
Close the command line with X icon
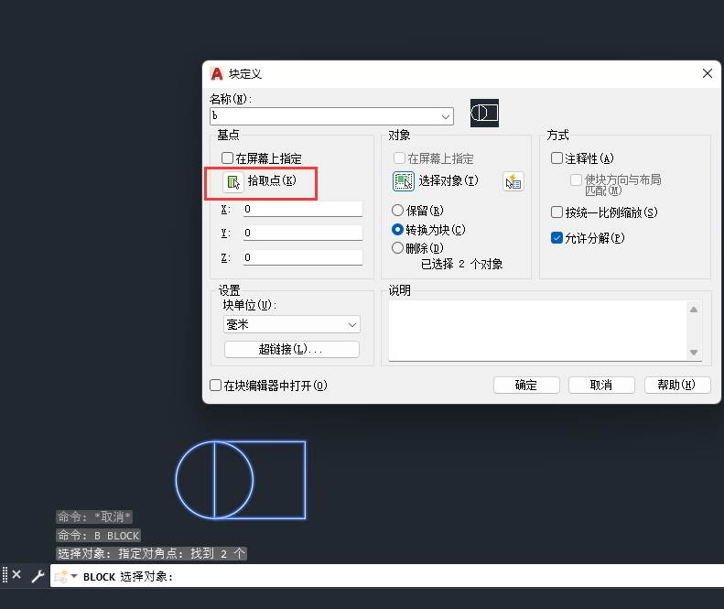coord(16,574)
